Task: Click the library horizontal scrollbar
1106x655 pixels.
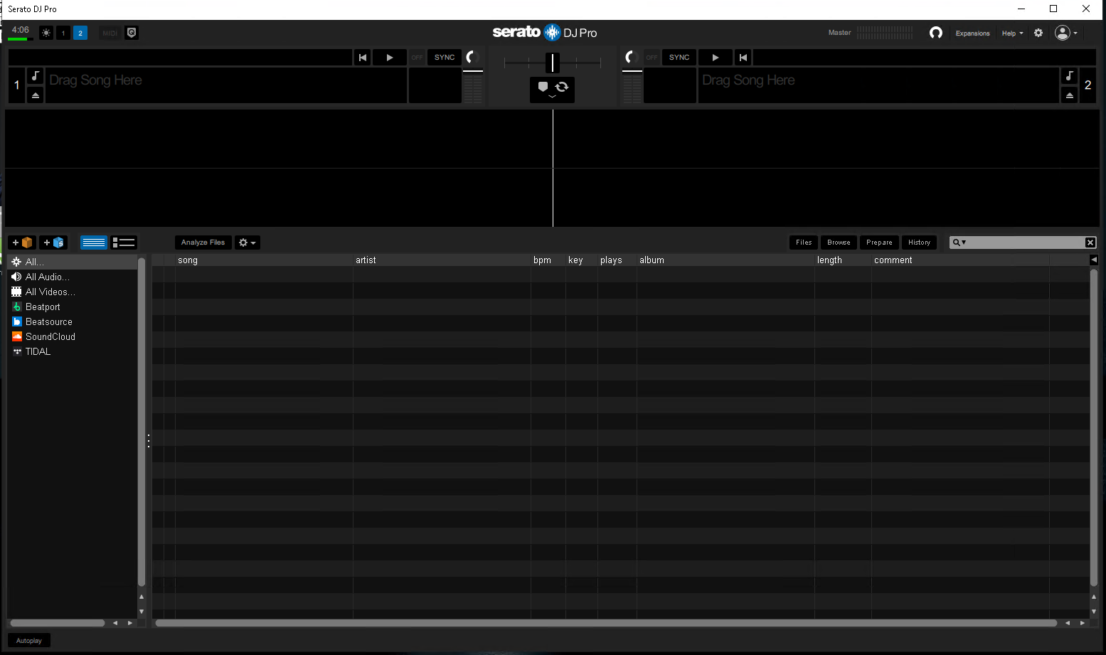Action: [606, 623]
